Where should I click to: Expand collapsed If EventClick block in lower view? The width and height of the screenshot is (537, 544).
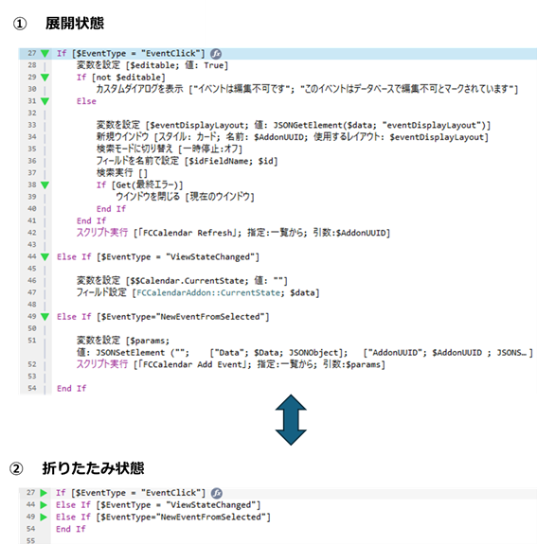click(x=44, y=493)
